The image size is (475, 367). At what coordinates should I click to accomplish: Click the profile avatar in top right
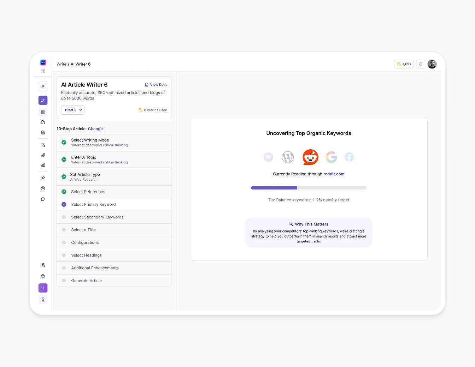click(x=432, y=64)
